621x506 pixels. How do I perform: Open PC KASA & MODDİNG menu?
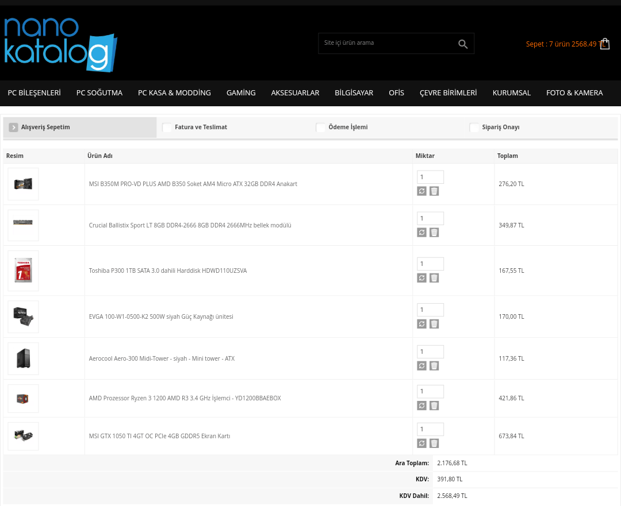click(x=174, y=93)
